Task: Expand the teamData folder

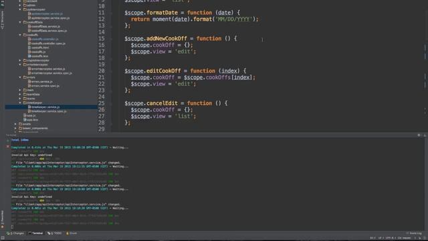Action: [20, 94]
